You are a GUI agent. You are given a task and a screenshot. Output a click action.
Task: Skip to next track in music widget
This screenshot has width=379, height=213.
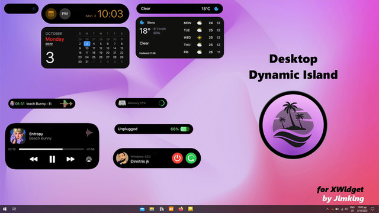coord(70,159)
